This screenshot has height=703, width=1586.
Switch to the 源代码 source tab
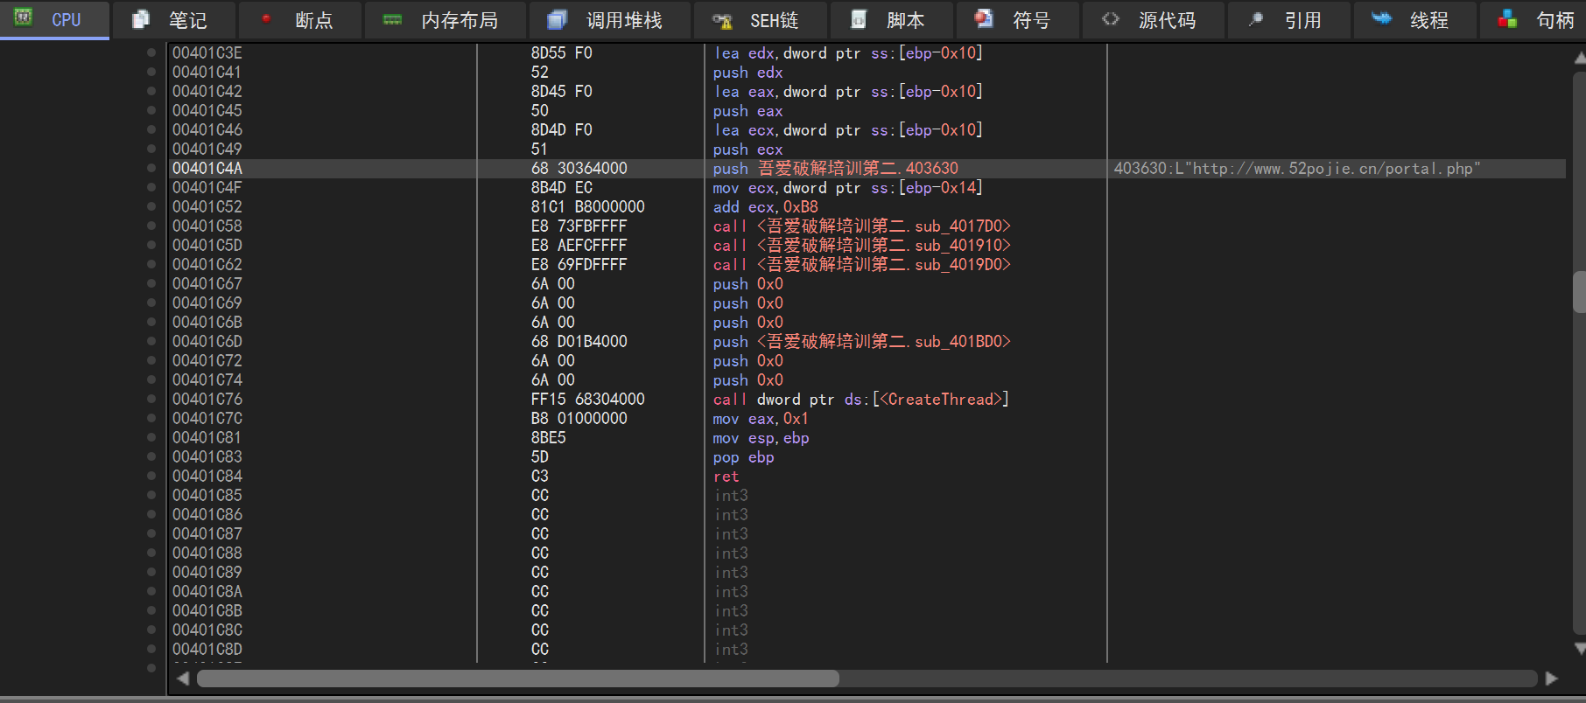click(x=1153, y=20)
